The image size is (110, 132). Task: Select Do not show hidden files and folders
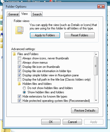coord(24,88)
